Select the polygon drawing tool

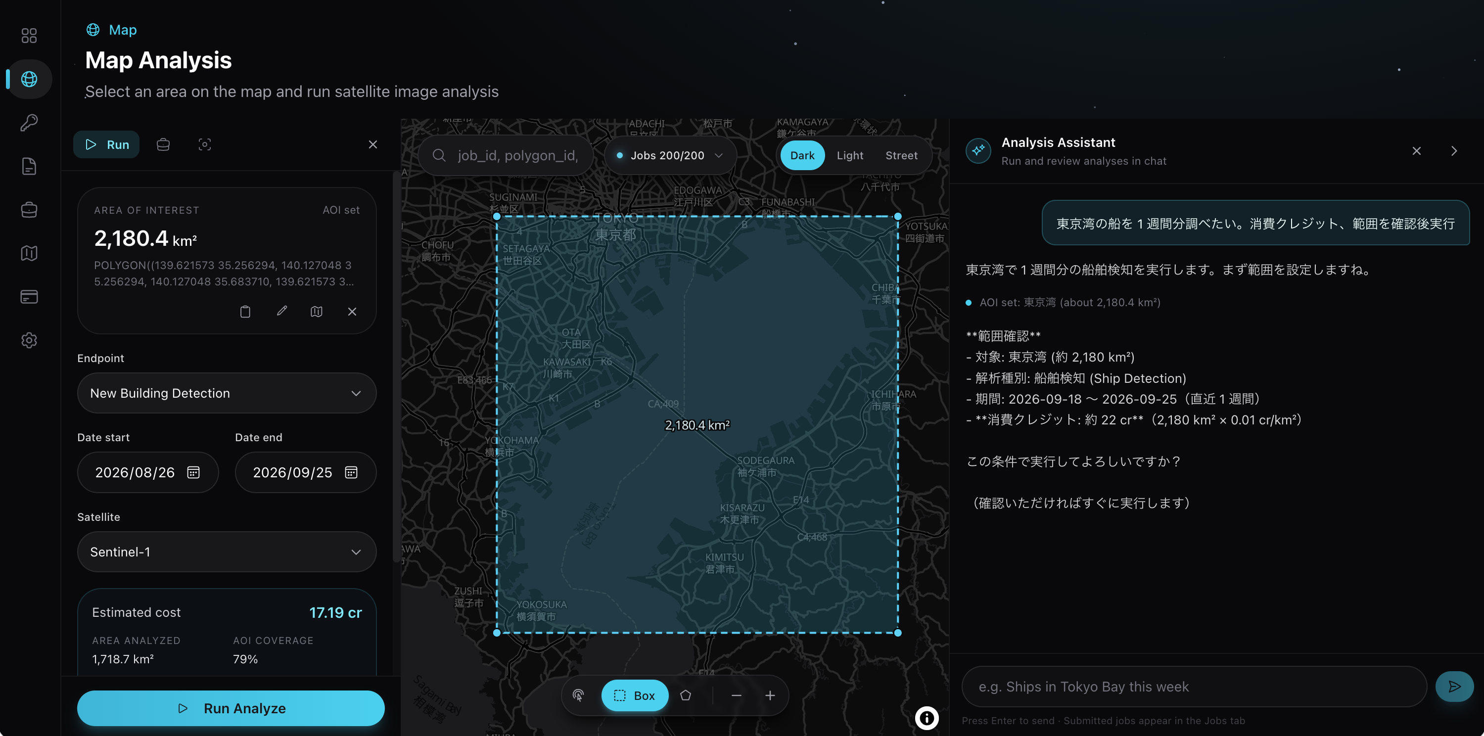click(x=686, y=695)
